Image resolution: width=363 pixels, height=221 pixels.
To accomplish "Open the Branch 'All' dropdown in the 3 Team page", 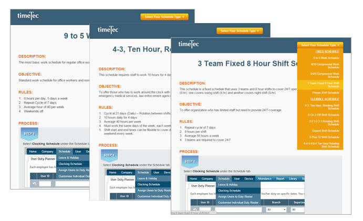I will [276, 209].
